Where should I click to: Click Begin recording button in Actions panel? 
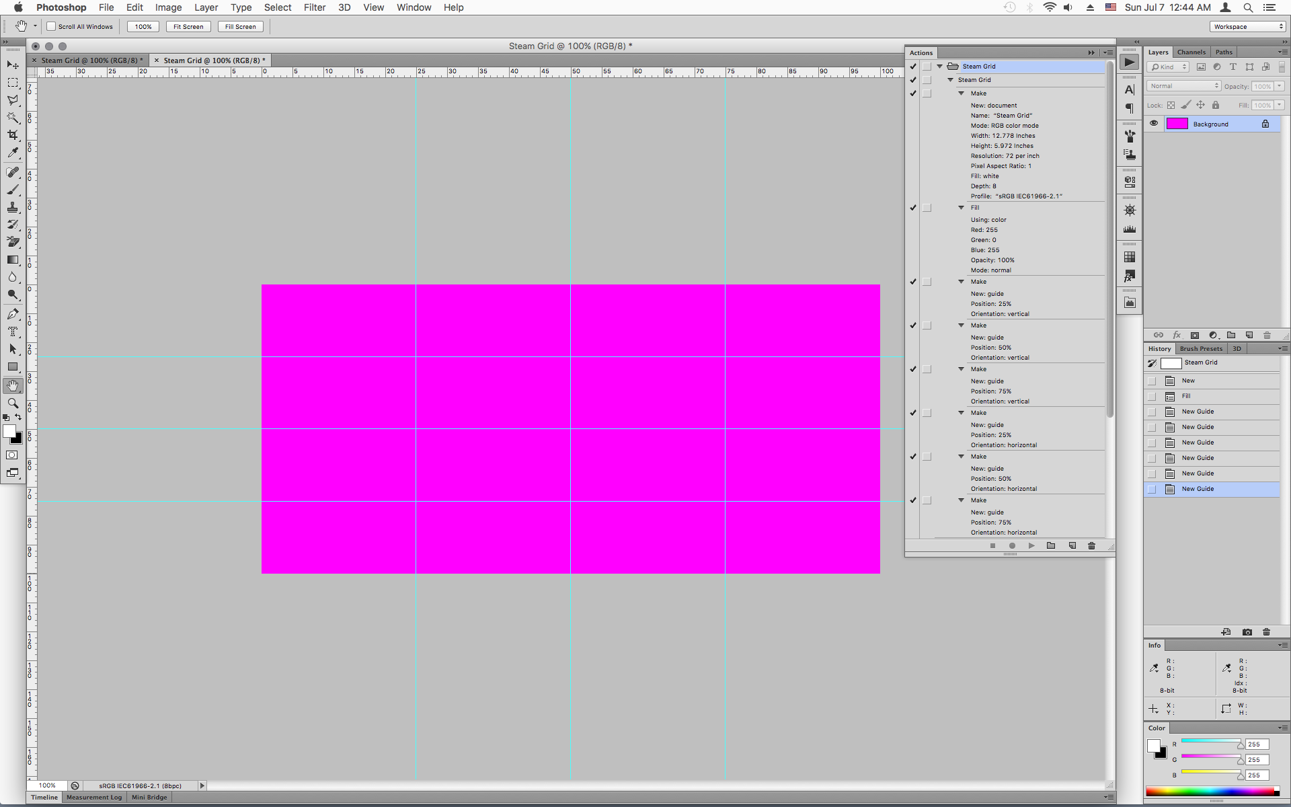[x=1012, y=545]
